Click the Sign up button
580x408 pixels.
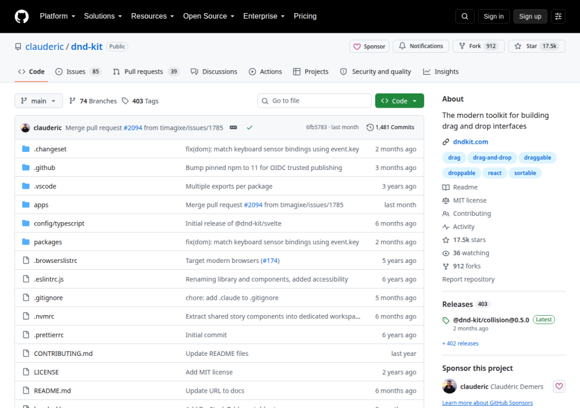530,16
